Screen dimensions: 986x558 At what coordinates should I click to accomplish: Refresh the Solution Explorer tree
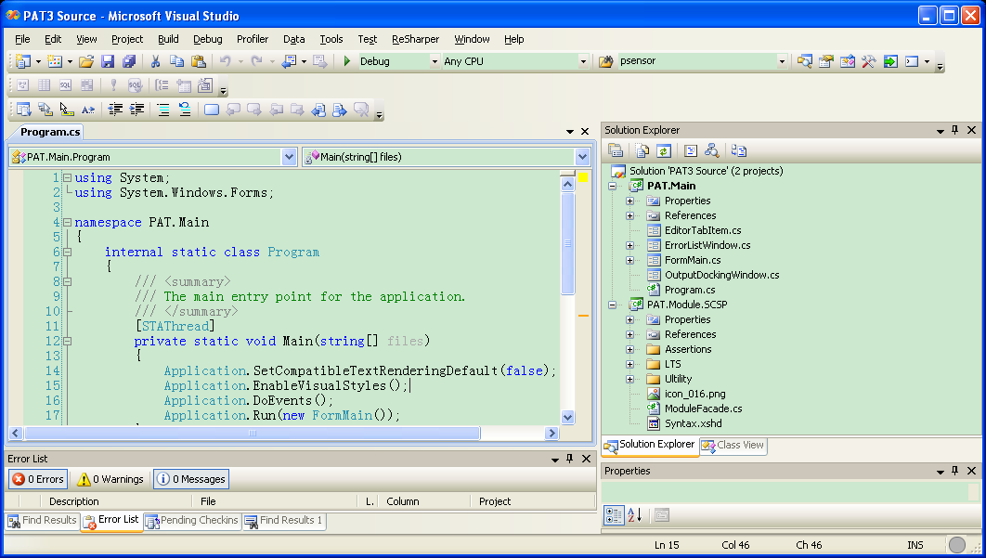tap(664, 151)
